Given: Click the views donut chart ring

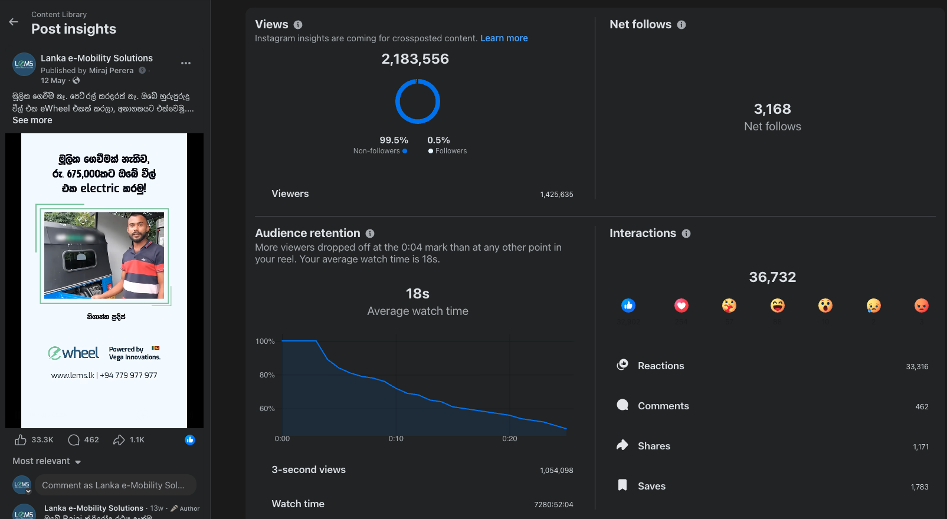Looking at the screenshot, I should click(x=418, y=101).
